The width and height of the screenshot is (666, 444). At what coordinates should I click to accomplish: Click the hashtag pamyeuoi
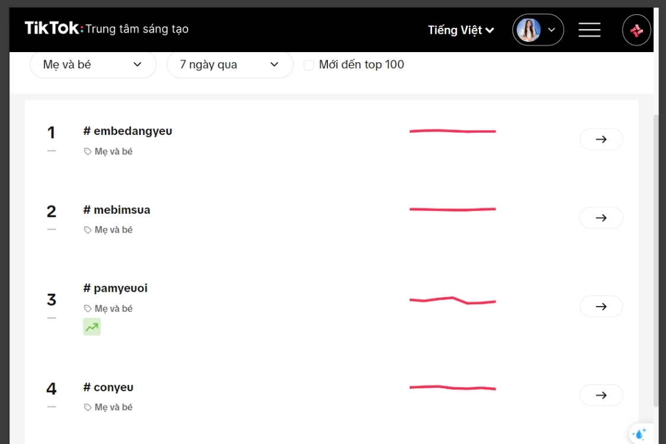pyautogui.click(x=115, y=288)
